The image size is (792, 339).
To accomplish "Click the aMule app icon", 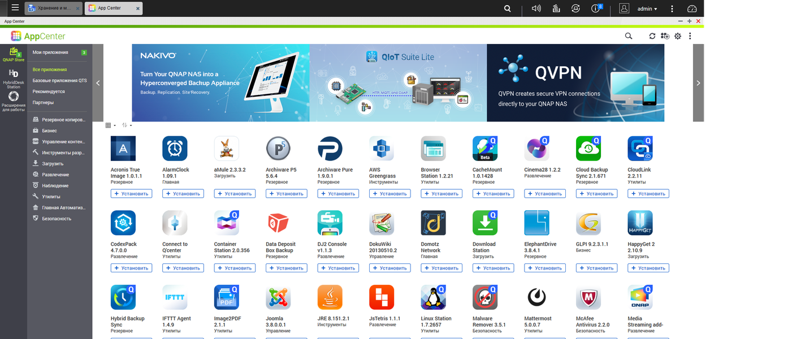I will [227, 149].
